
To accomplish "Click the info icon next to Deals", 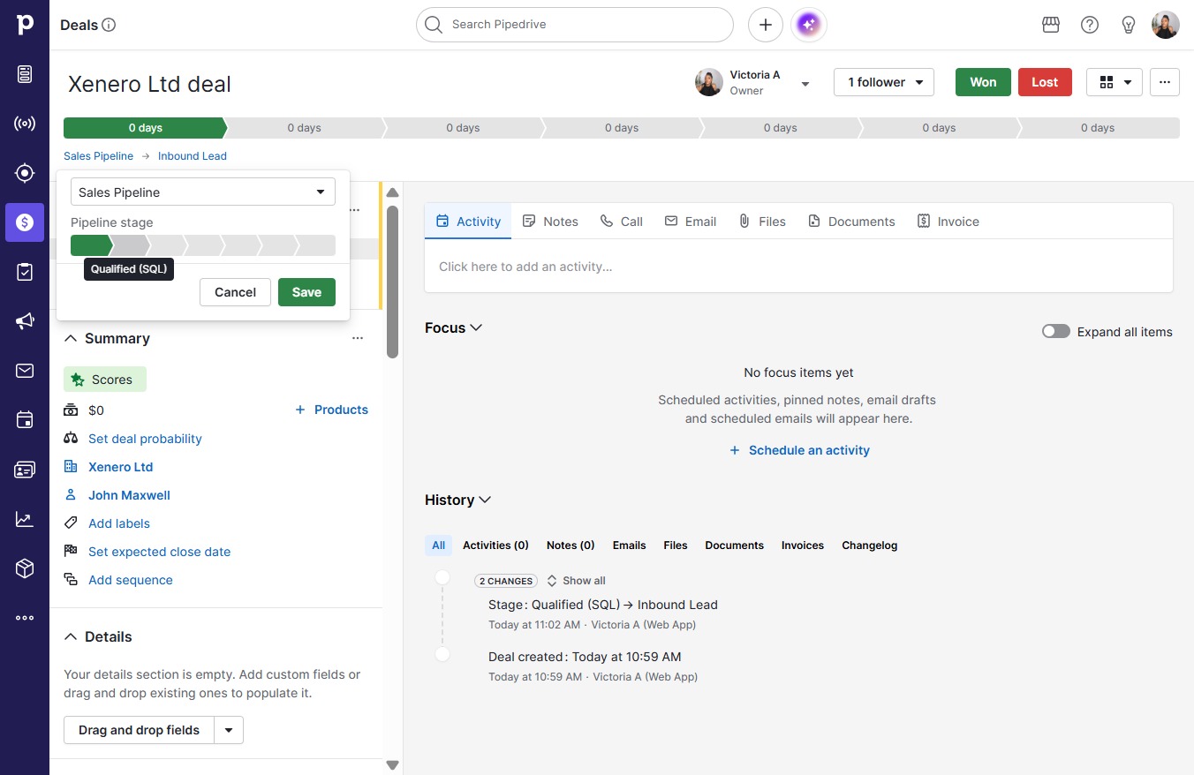I will click(109, 25).
